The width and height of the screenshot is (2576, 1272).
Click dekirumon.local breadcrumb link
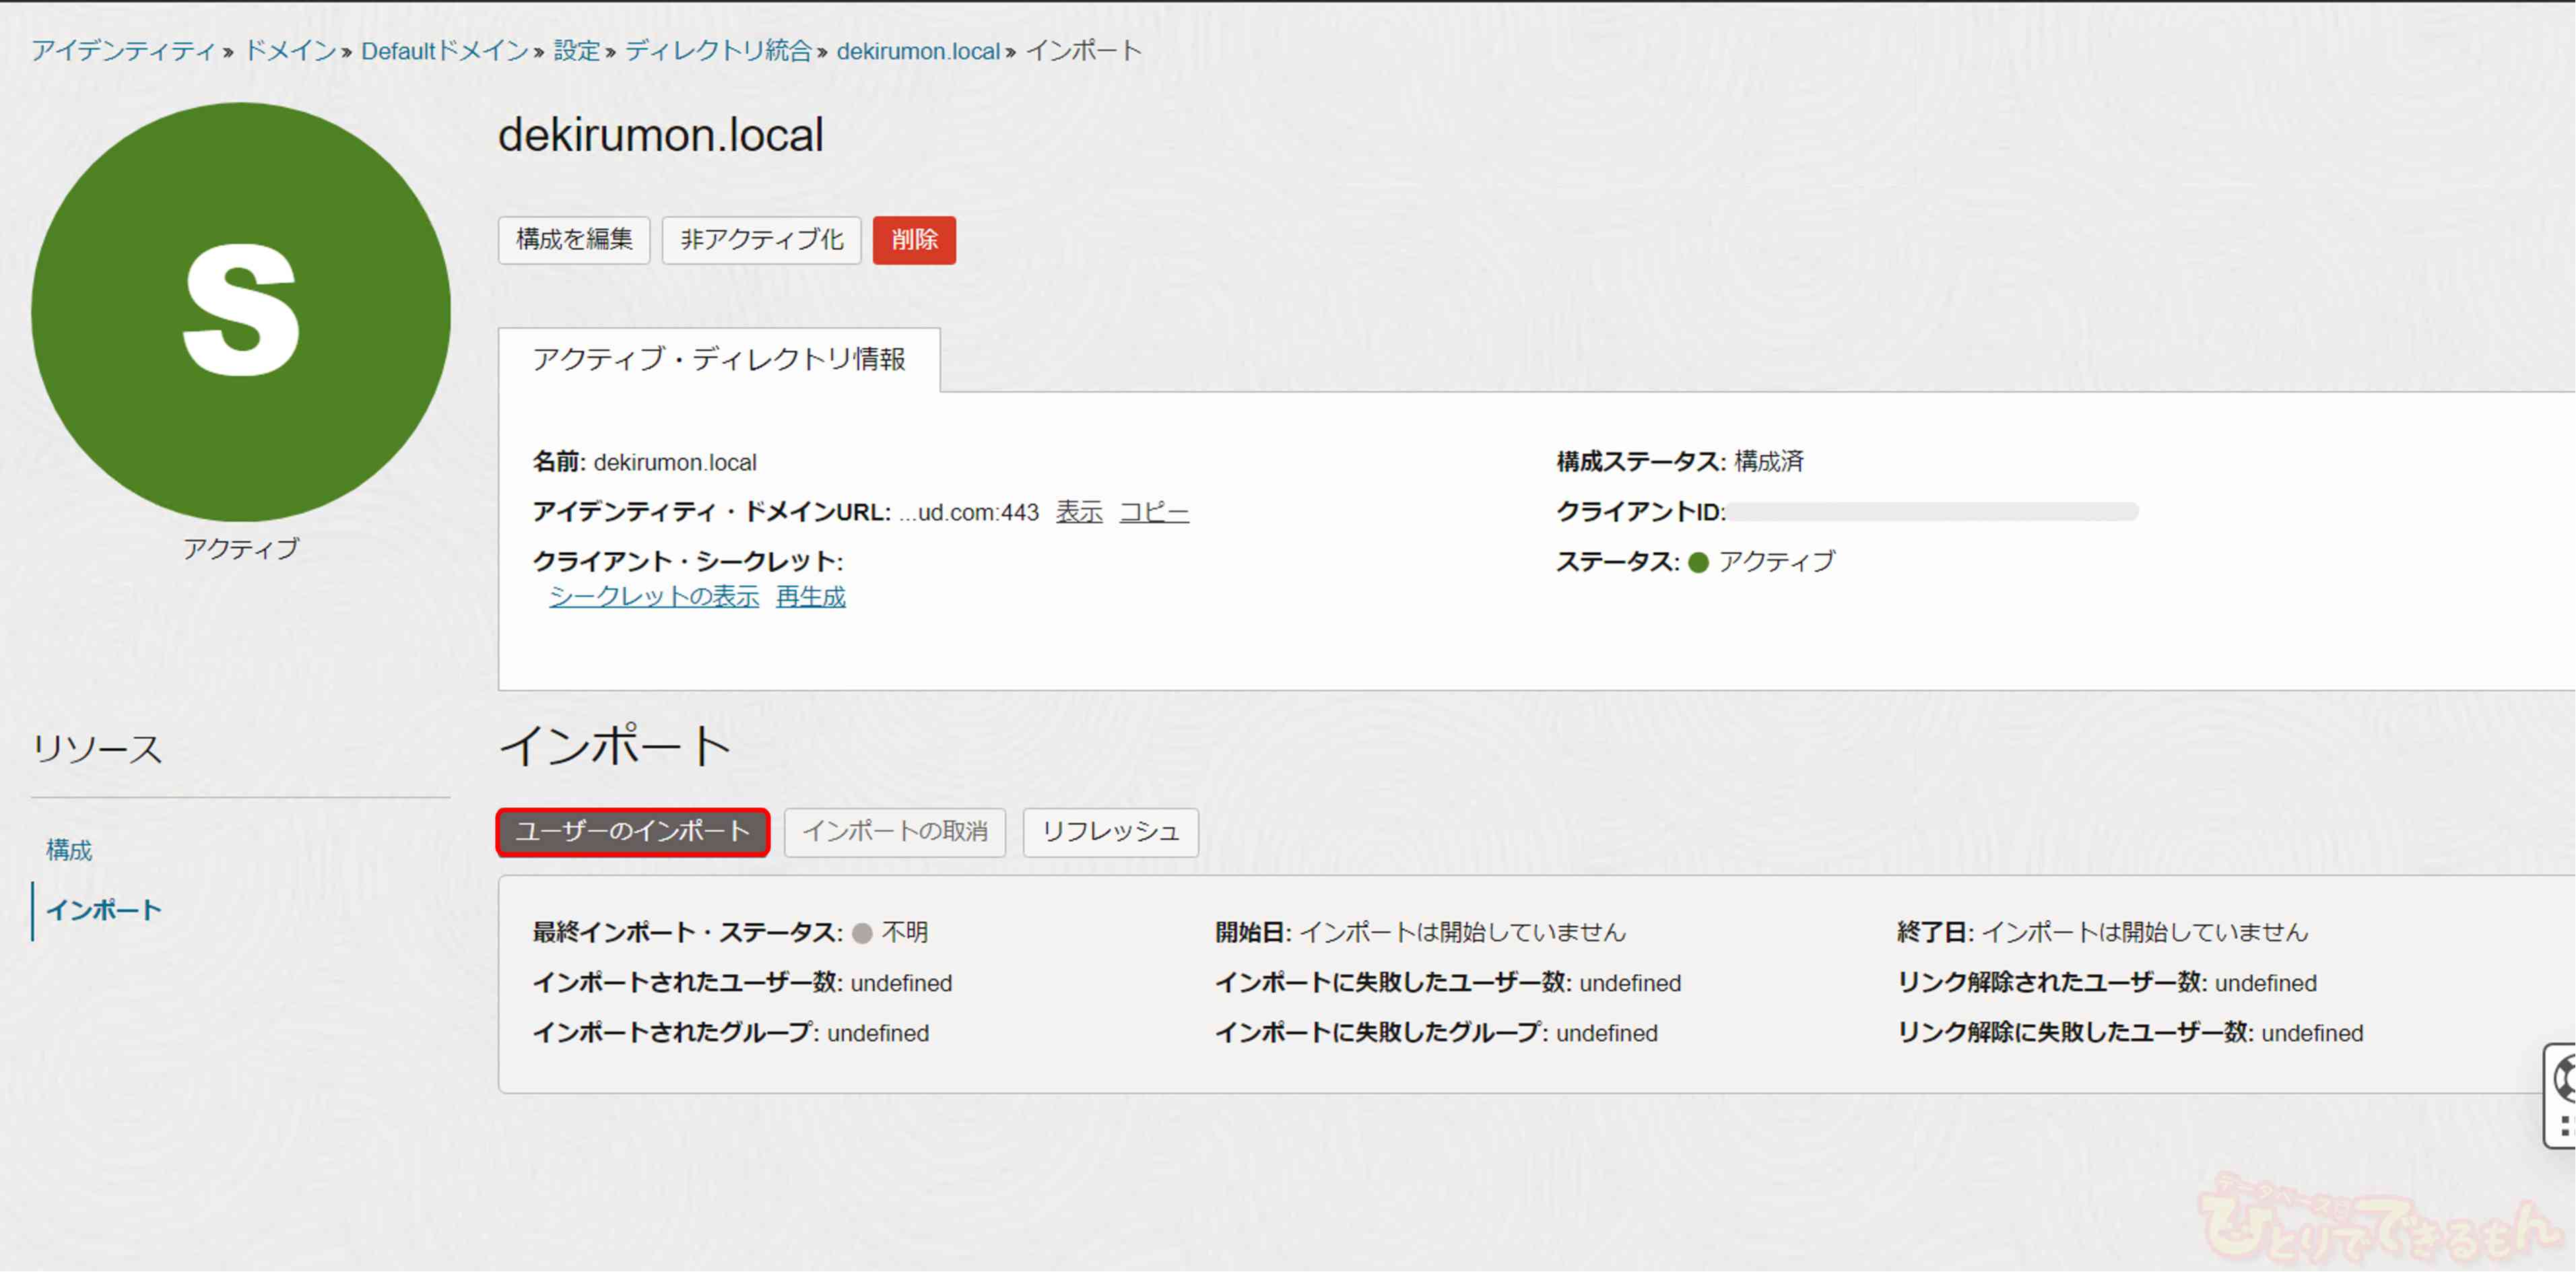pyautogui.click(x=917, y=51)
